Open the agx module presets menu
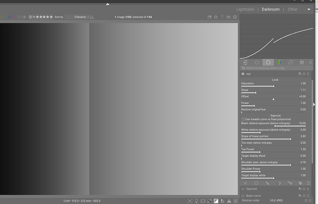 click(309, 74)
